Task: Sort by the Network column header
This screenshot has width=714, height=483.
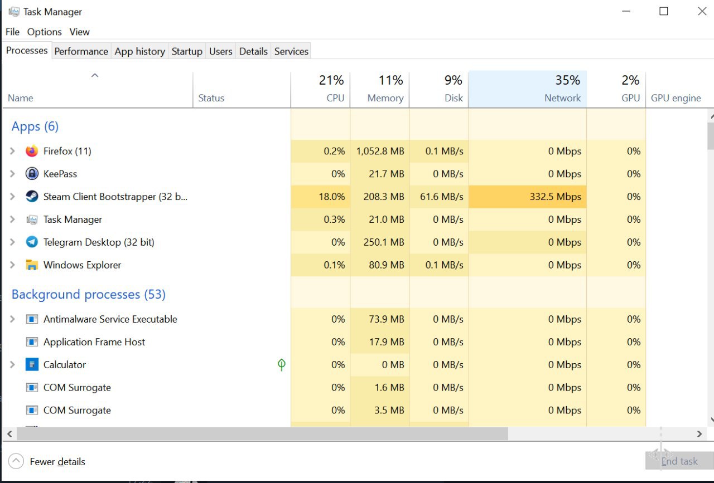Action: [x=528, y=89]
